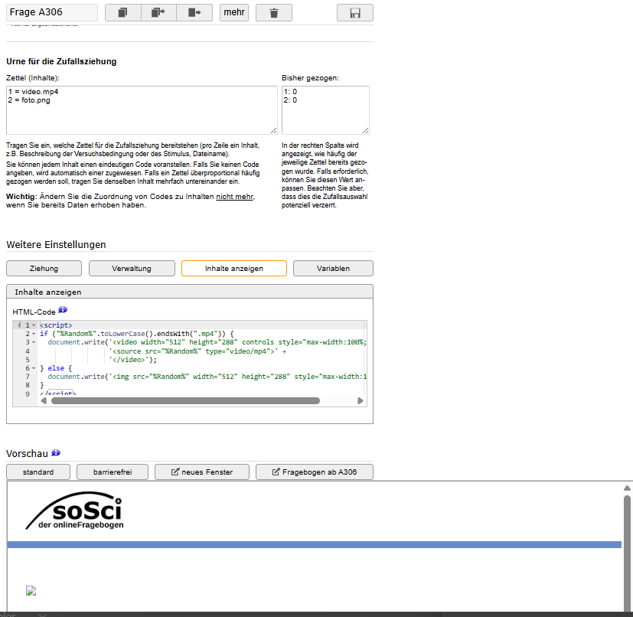
Task: Open preview in neues Fenster
Action: [201, 472]
